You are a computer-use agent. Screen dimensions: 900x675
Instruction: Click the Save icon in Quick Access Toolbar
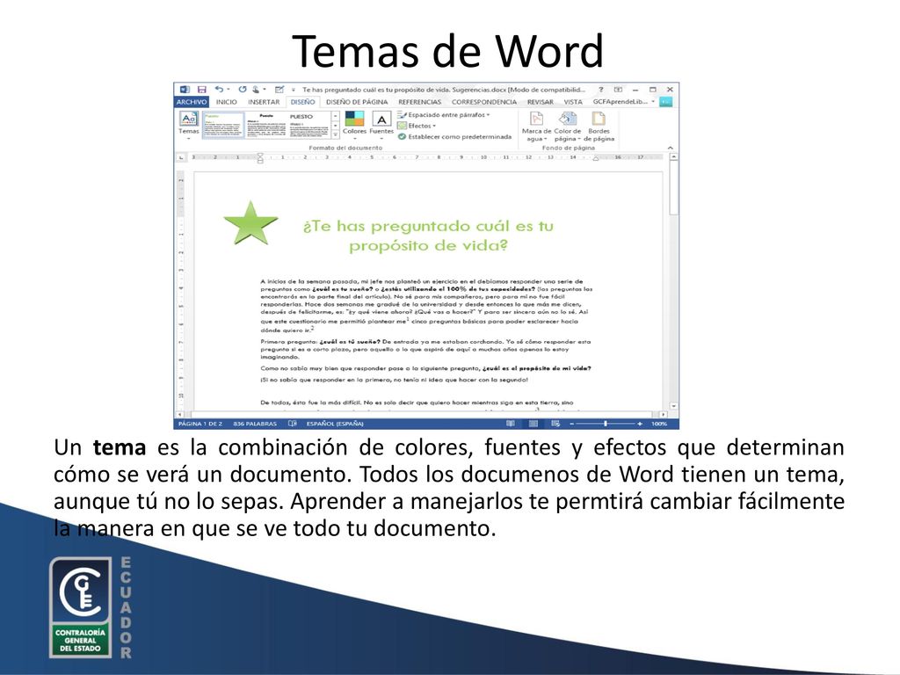tap(201, 90)
